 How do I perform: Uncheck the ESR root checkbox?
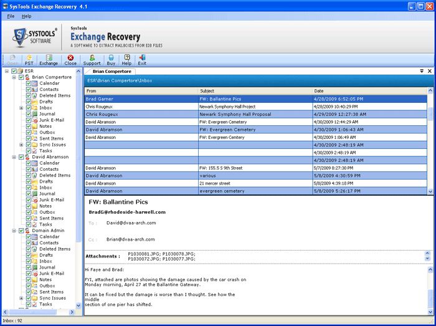[x=14, y=71]
